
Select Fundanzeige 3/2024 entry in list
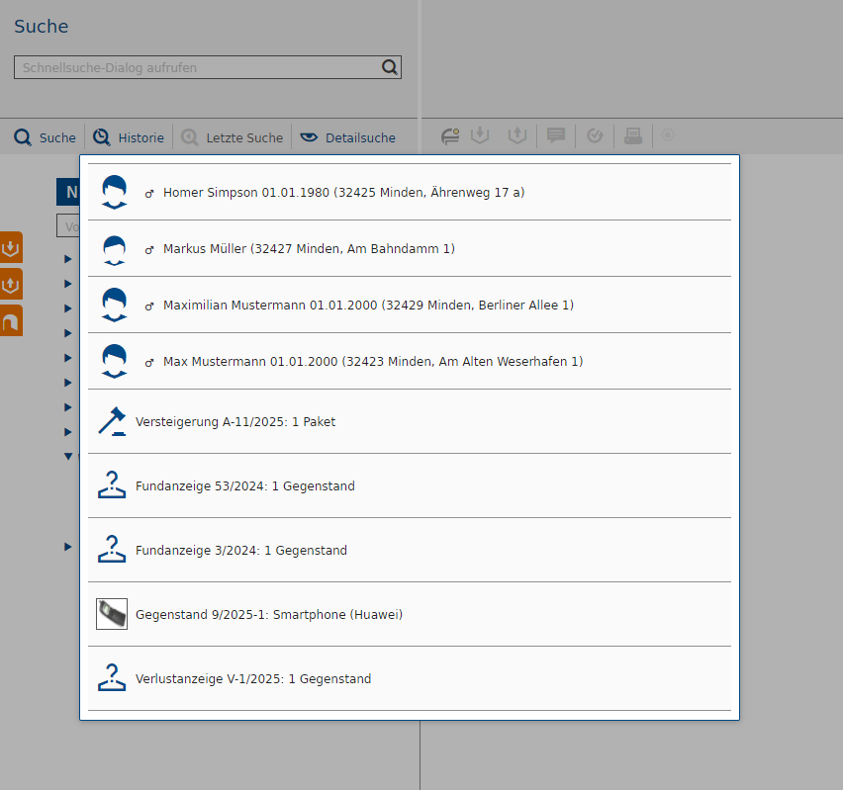241,551
